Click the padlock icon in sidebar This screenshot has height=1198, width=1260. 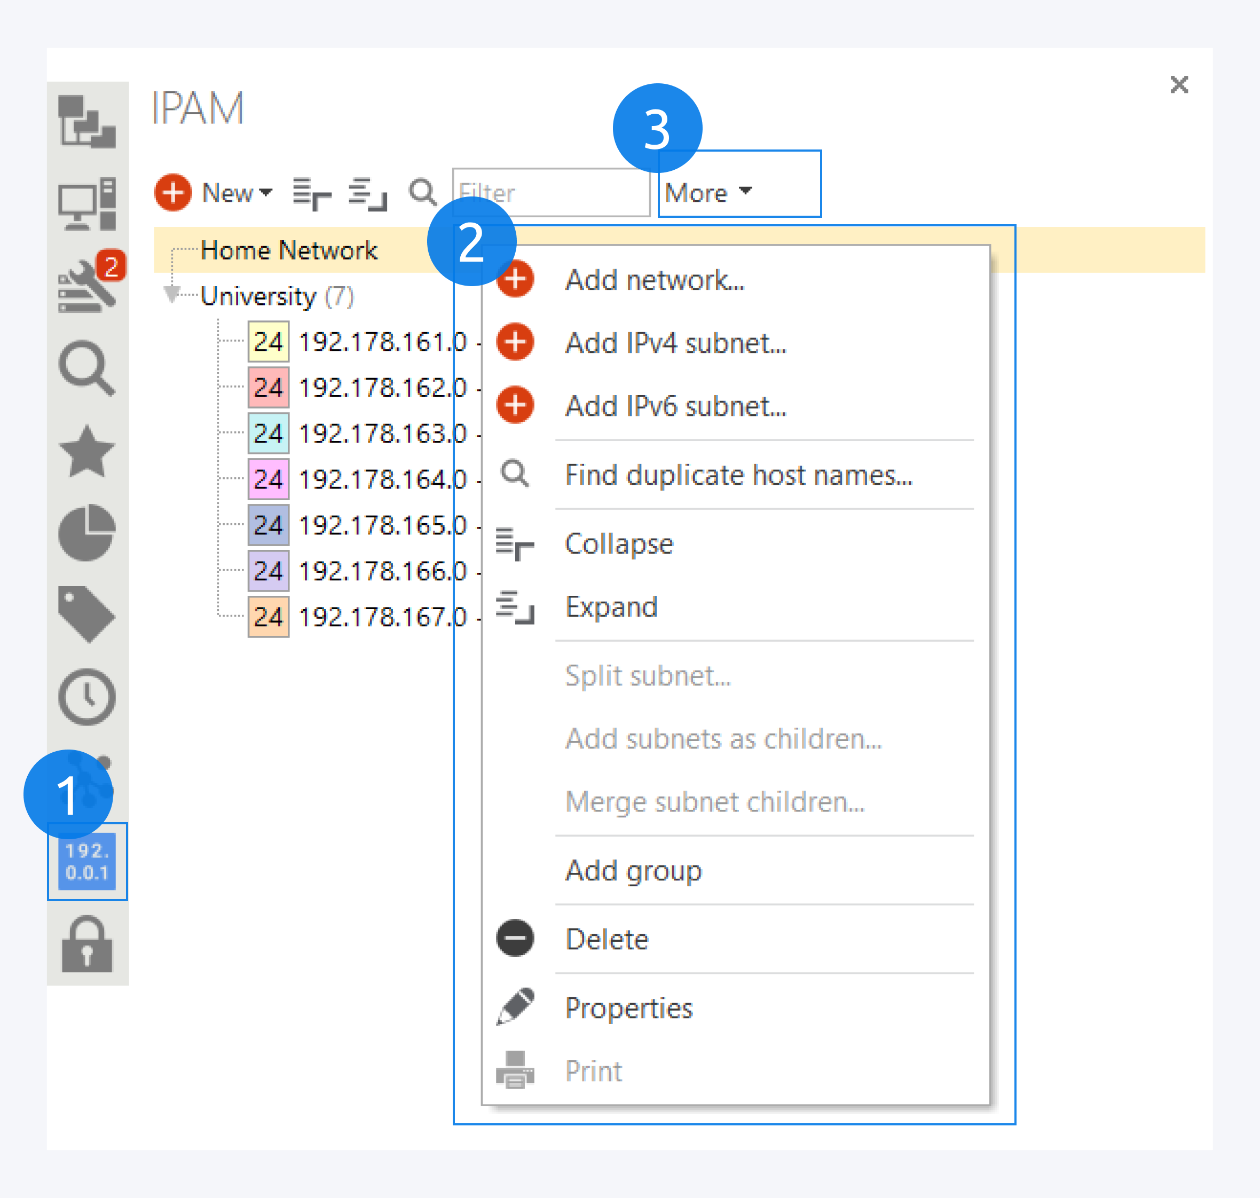[87, 944]
